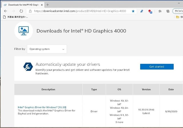This screenshot has height=128, width=183.
Task: Sort by the Date column header
Action: point(171,89)
